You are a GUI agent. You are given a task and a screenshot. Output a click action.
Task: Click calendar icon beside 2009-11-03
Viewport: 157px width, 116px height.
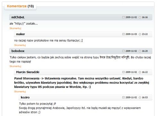(123, 34)
